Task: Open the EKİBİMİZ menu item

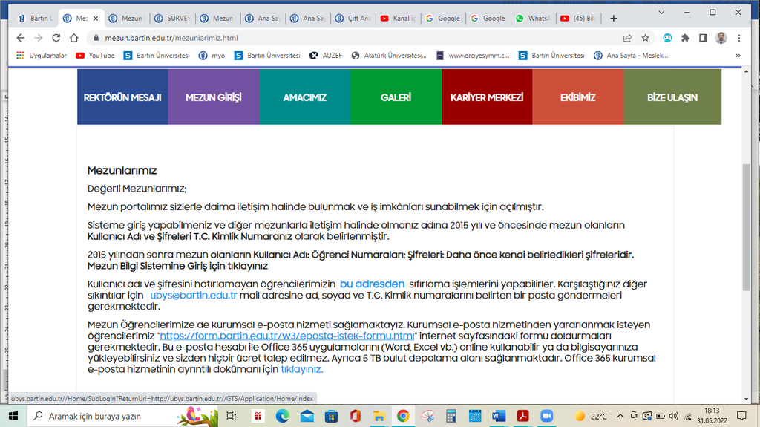Action: 578,97
